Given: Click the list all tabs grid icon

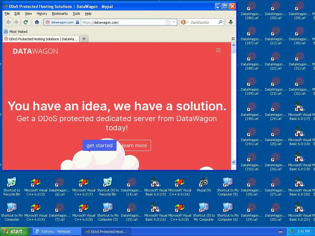Looking at the screenshot, I should point(233,39).
